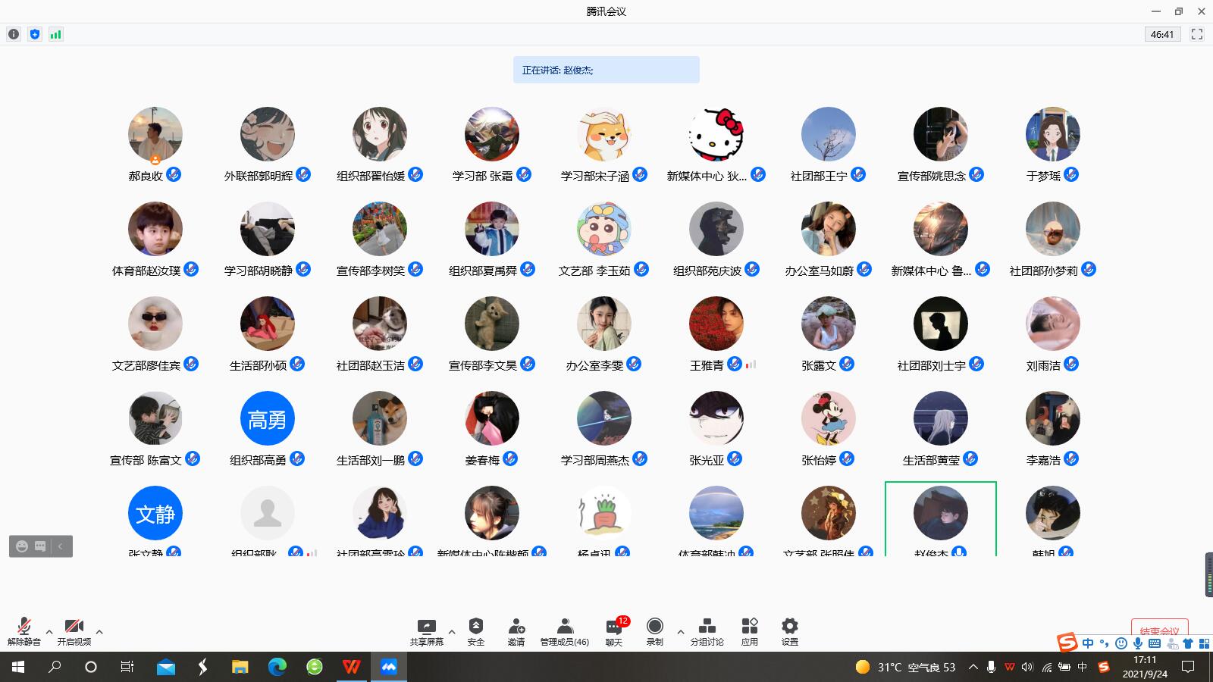Start 分组讨论 breakout rooms
The height and width of the screenshot is (682, 1213).
707,631
